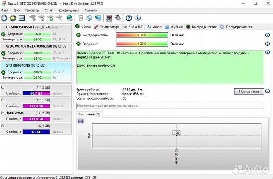Click the refresh disk status toolbar icon

click(x=4, y=18)
